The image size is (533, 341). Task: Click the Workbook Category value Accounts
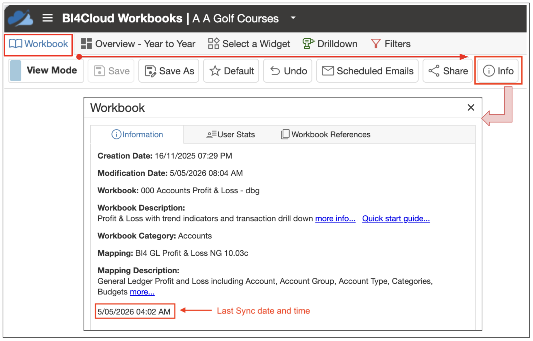click(195, 236)
